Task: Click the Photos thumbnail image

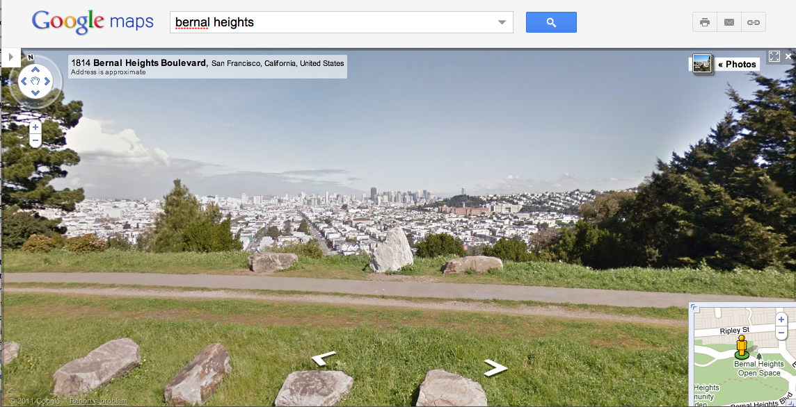Action: (x=702, y=64)
